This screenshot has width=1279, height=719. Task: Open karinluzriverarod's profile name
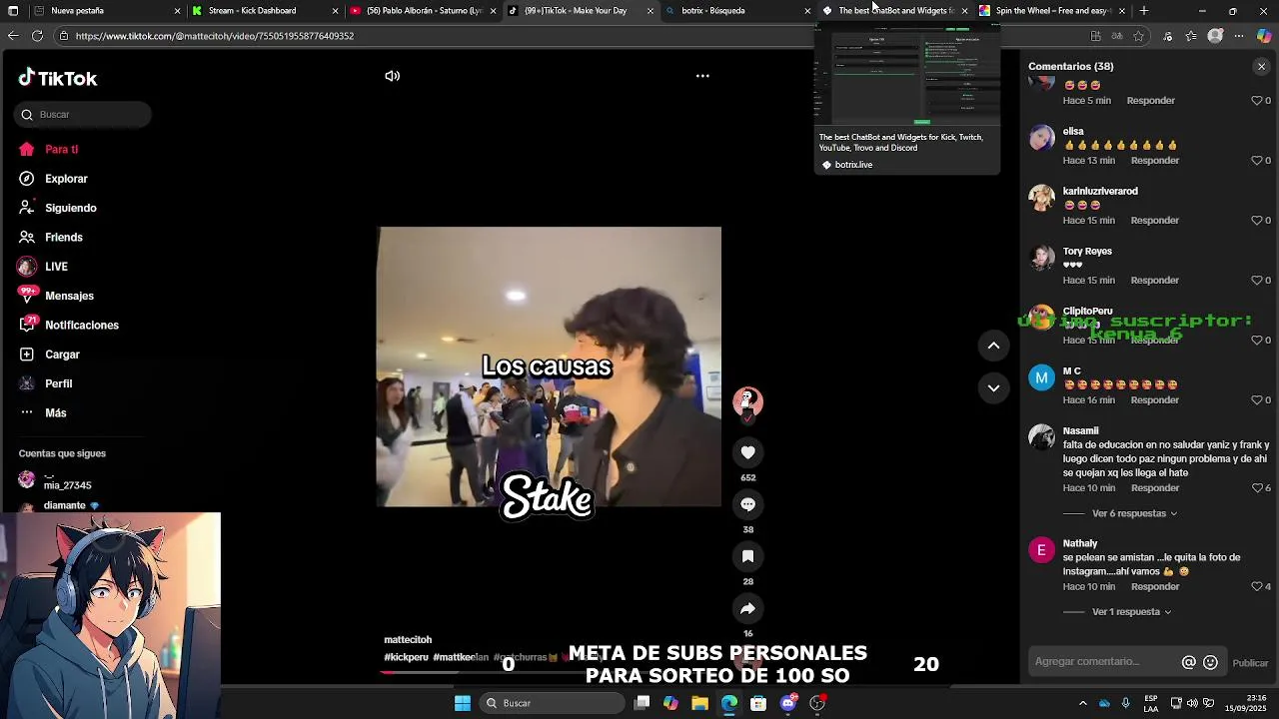pos(1100,191)
